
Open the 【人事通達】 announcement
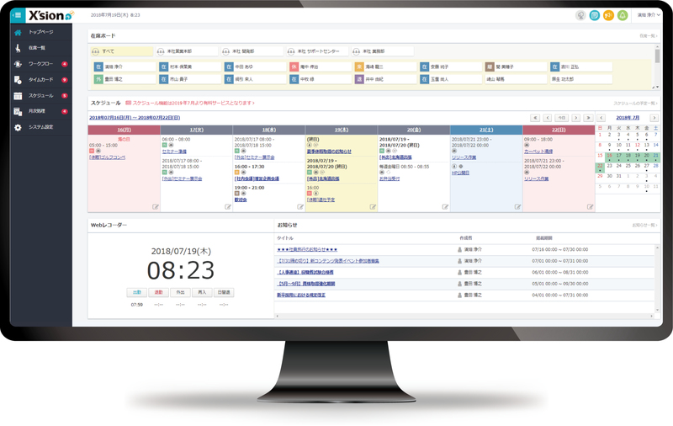click(305, 272)
